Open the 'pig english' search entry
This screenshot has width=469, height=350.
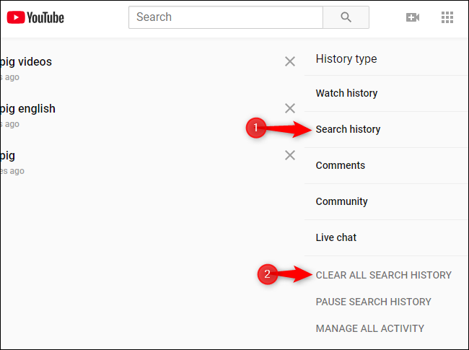pos(27,109)
